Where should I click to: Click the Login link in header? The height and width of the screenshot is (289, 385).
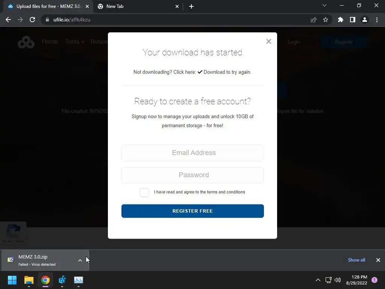[294, 42]
